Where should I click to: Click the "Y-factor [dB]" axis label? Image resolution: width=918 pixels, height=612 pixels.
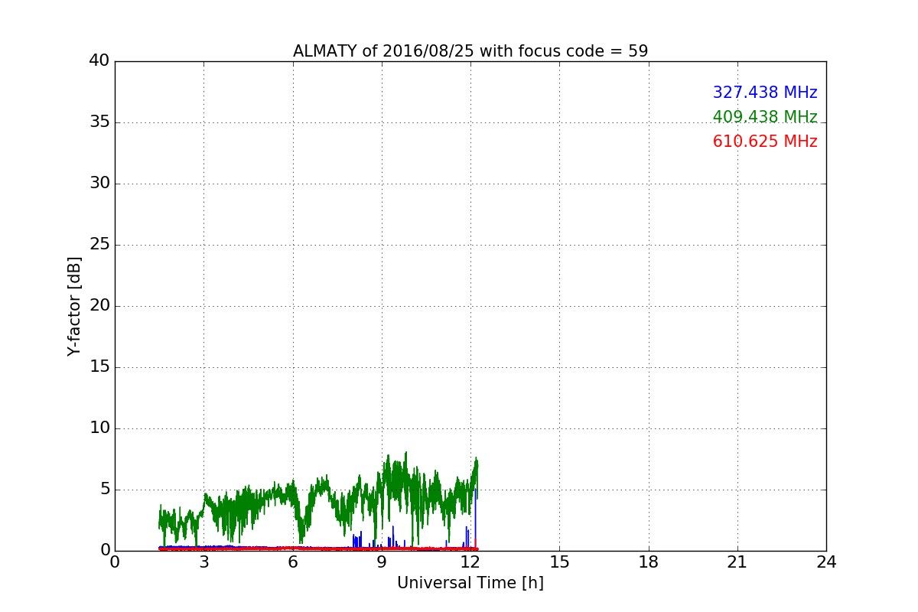(x=74, y=306)
